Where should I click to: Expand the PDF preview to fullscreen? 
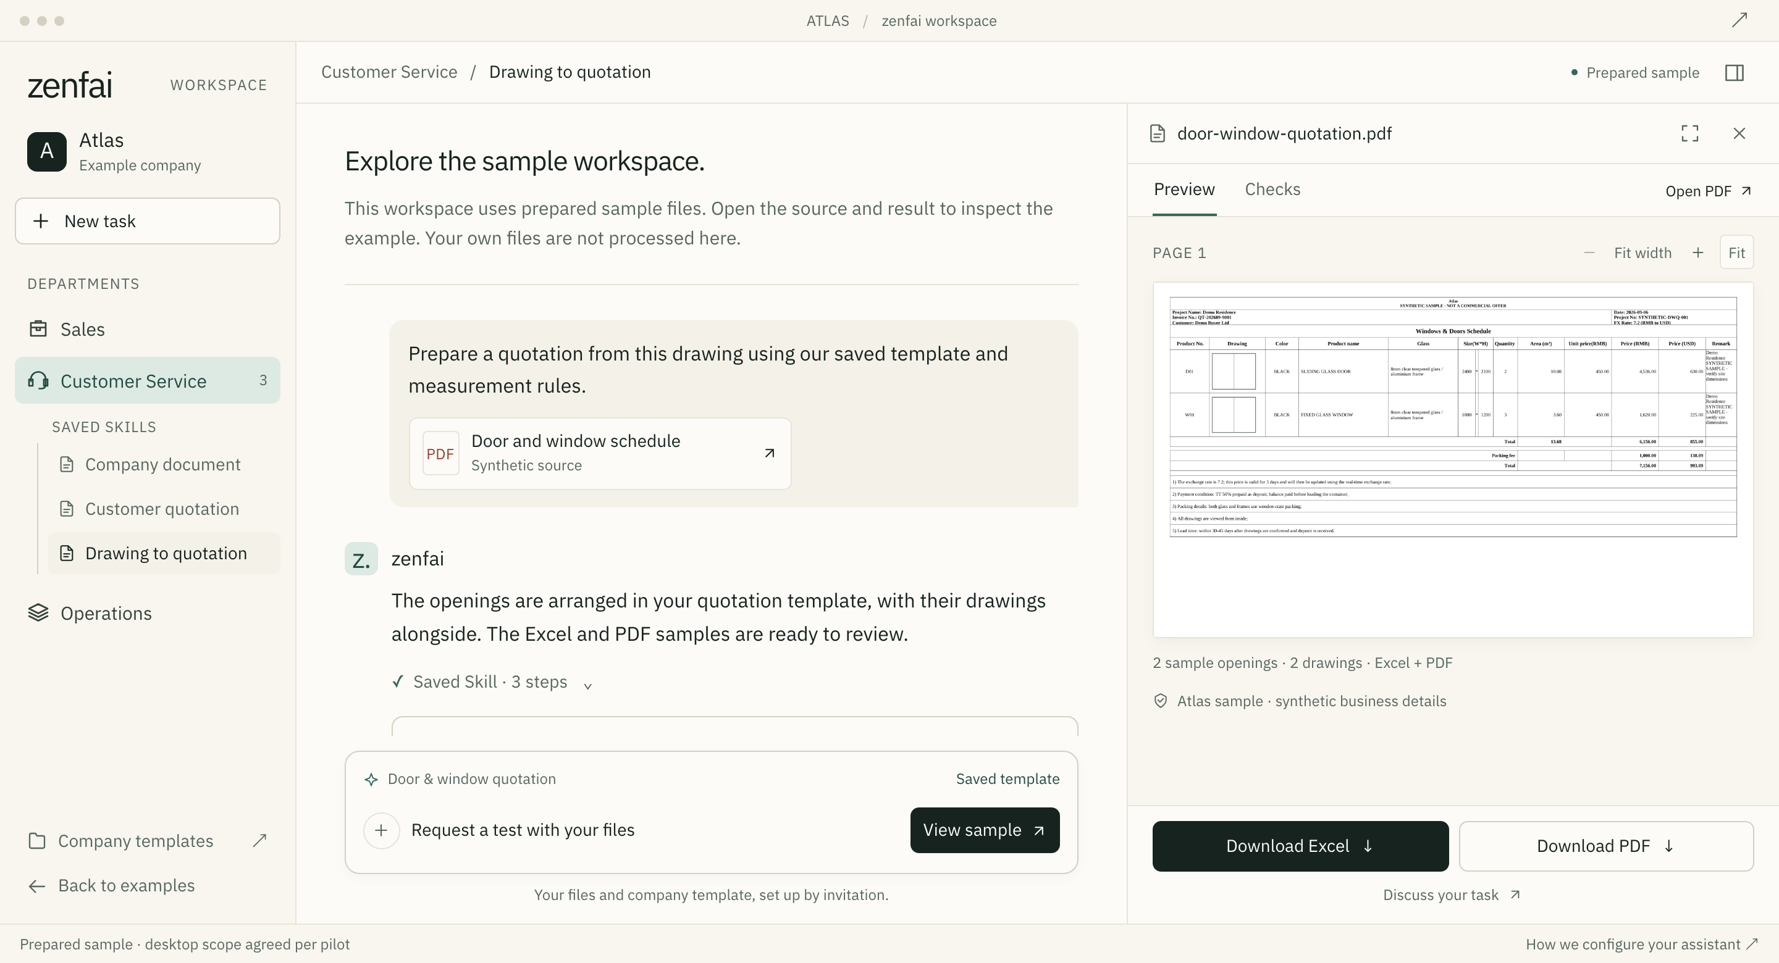1689,133
